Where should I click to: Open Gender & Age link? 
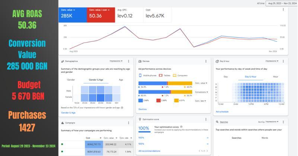pos(68,113)
